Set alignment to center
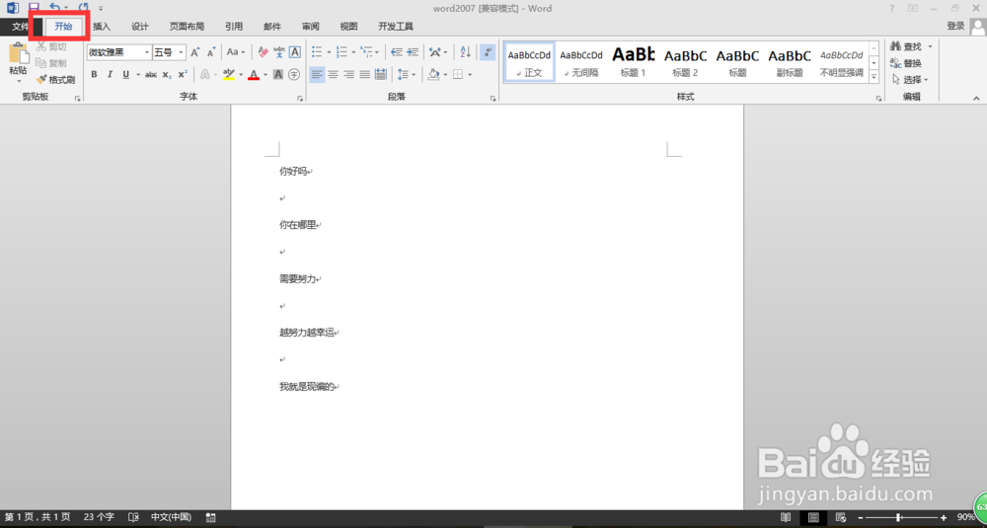 [x=333, y=75]
